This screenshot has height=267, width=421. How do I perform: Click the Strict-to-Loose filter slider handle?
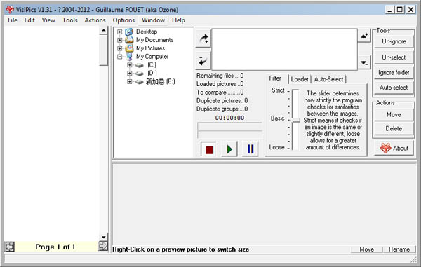click(x=295, y=120)
